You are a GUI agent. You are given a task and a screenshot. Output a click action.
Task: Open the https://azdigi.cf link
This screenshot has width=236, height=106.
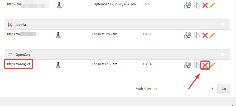[x=18, y=64]
